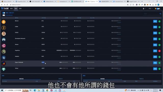Click the wallet search input field
Screen dimensions: 163x92
point(151,14)
